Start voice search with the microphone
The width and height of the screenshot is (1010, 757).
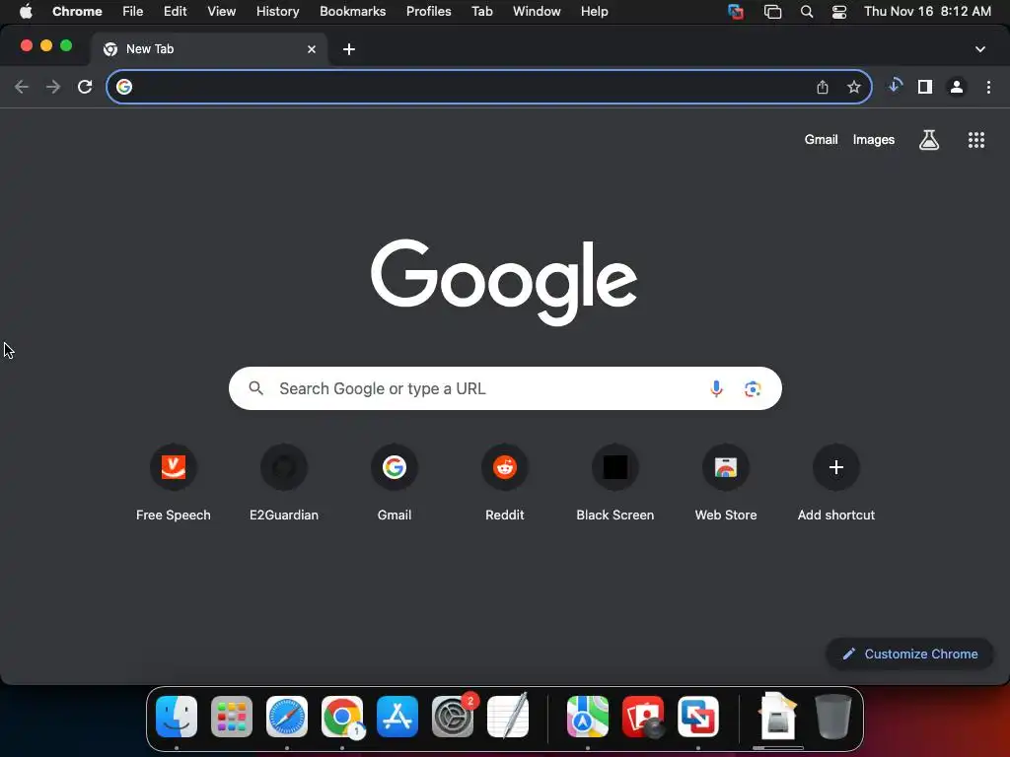coord(716,388)
